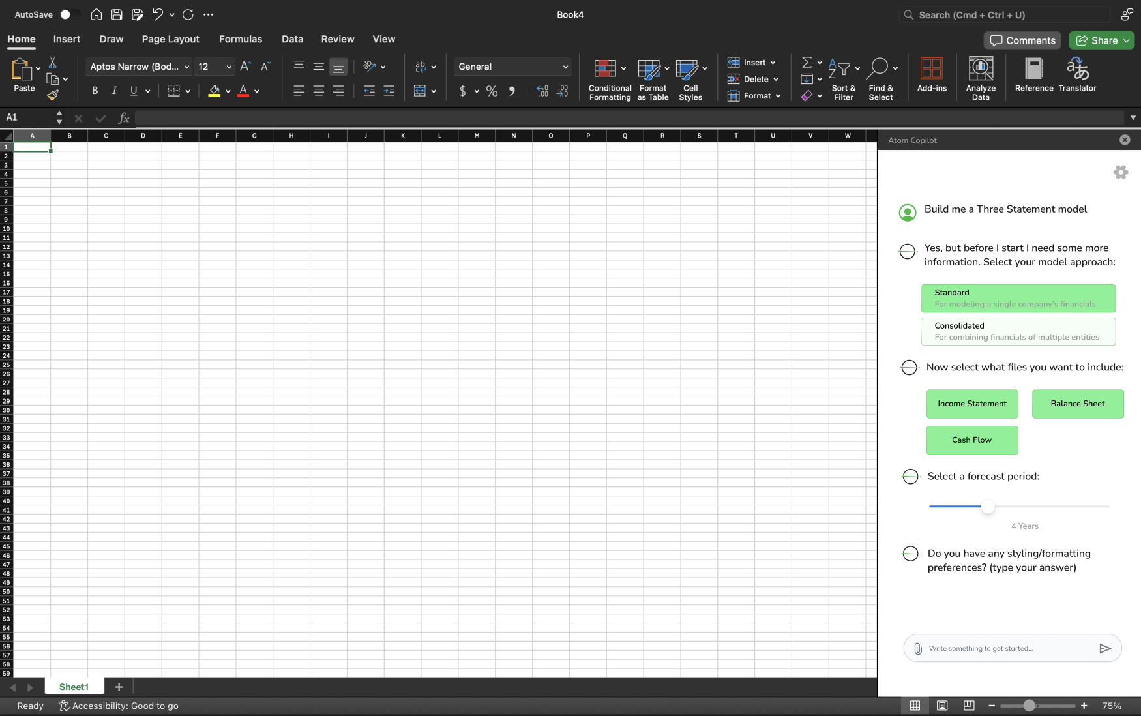This screenshot has height=716, width=1141.
Task: Open the Delete cells dropdown
Action: [753, 79]
